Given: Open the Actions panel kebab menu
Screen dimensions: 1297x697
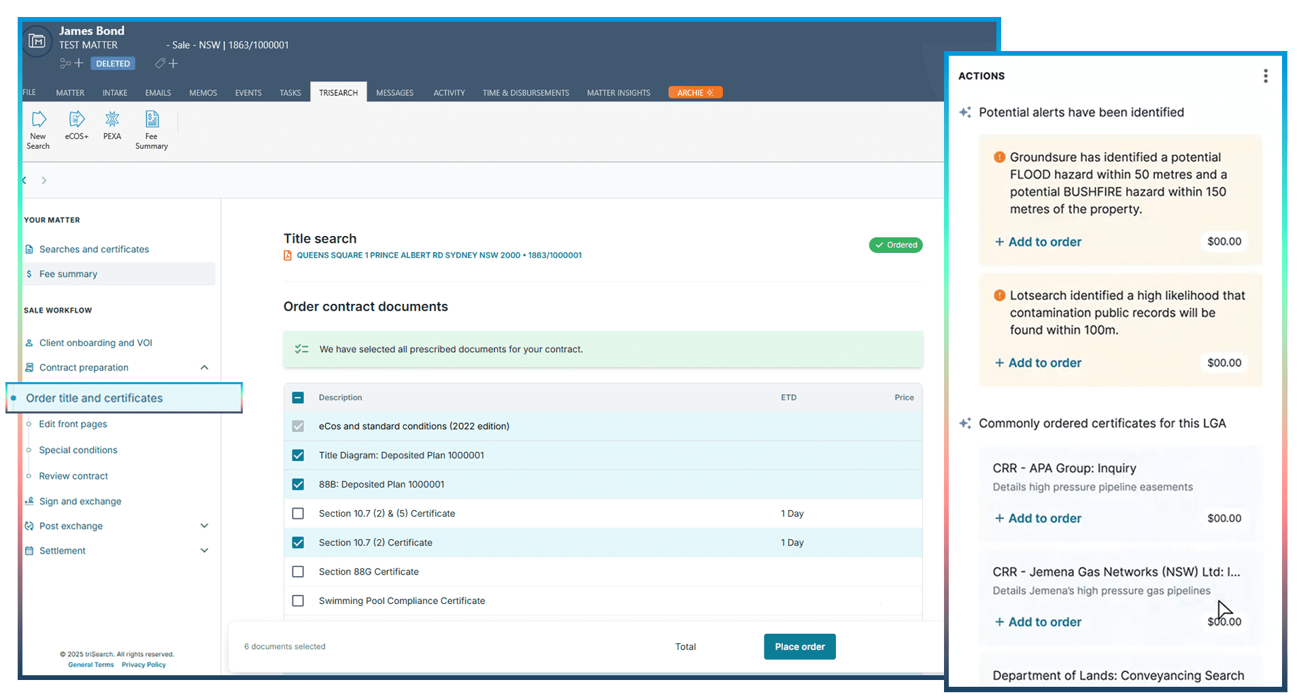Looking at the screenshot, I should point(1265,76).
